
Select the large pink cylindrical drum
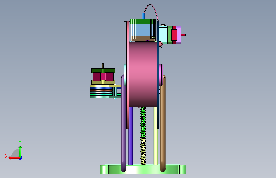pos(143,74)
